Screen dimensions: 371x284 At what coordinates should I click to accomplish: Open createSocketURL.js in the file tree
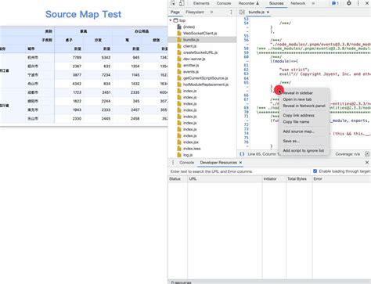coord(200,52)
